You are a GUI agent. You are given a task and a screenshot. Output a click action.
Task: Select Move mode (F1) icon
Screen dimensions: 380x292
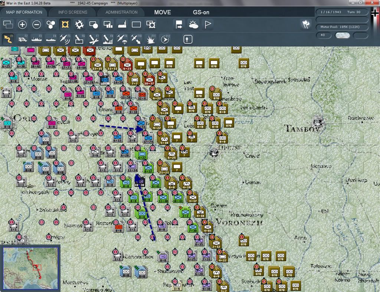point(8,39)
